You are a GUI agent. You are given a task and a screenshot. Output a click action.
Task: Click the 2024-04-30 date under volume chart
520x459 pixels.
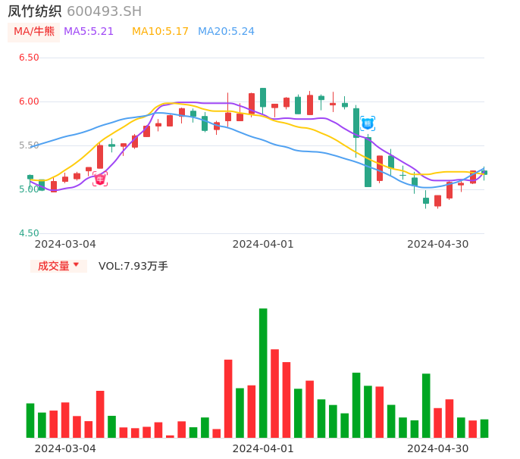pos(438,448)
